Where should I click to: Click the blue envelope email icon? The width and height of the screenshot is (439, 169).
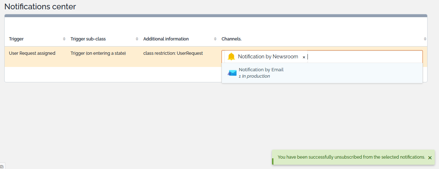point(232,73)
